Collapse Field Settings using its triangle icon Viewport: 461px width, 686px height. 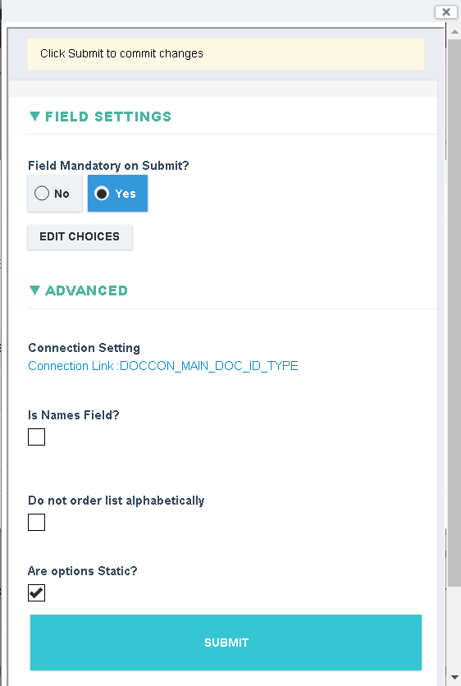[34, 117]
